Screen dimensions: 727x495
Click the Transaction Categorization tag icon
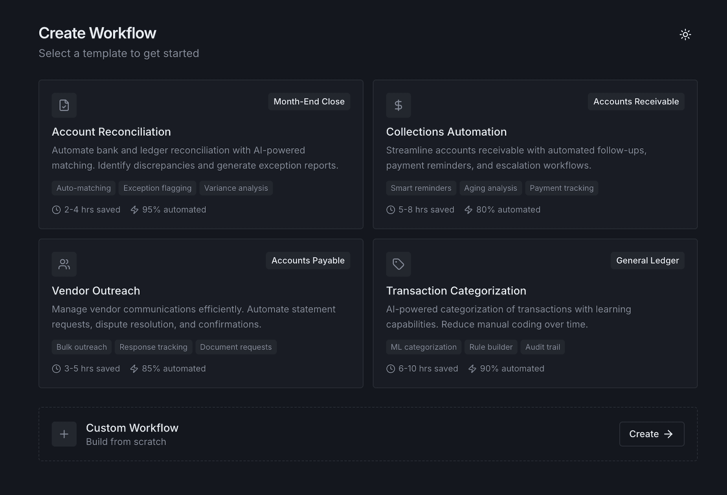tap(398, 264)
